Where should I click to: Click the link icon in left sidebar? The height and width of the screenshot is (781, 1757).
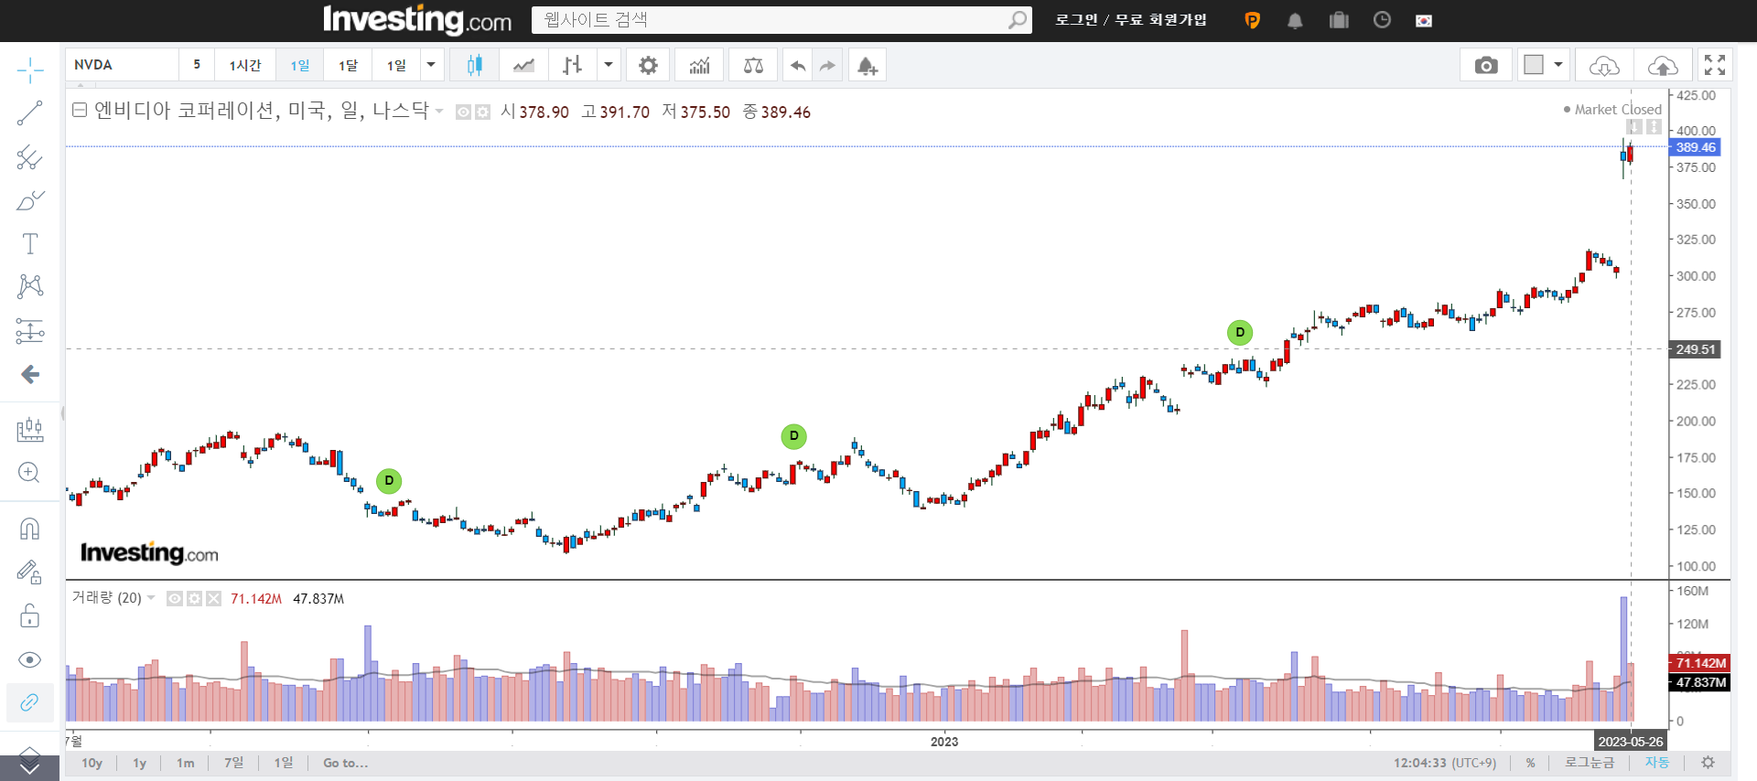coord(29,702)
